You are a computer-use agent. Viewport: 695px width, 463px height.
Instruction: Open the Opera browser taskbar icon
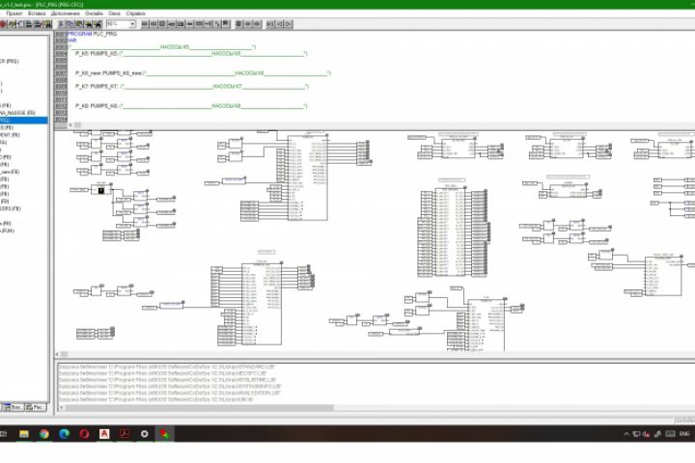point(84,434)
